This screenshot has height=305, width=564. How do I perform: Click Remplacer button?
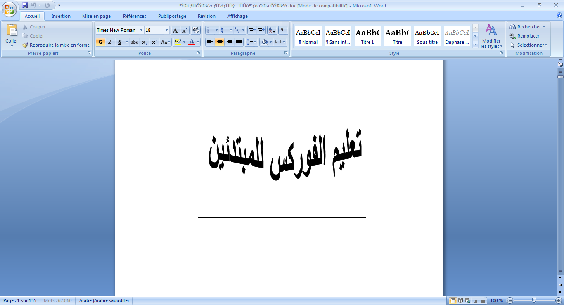(525, 36)
